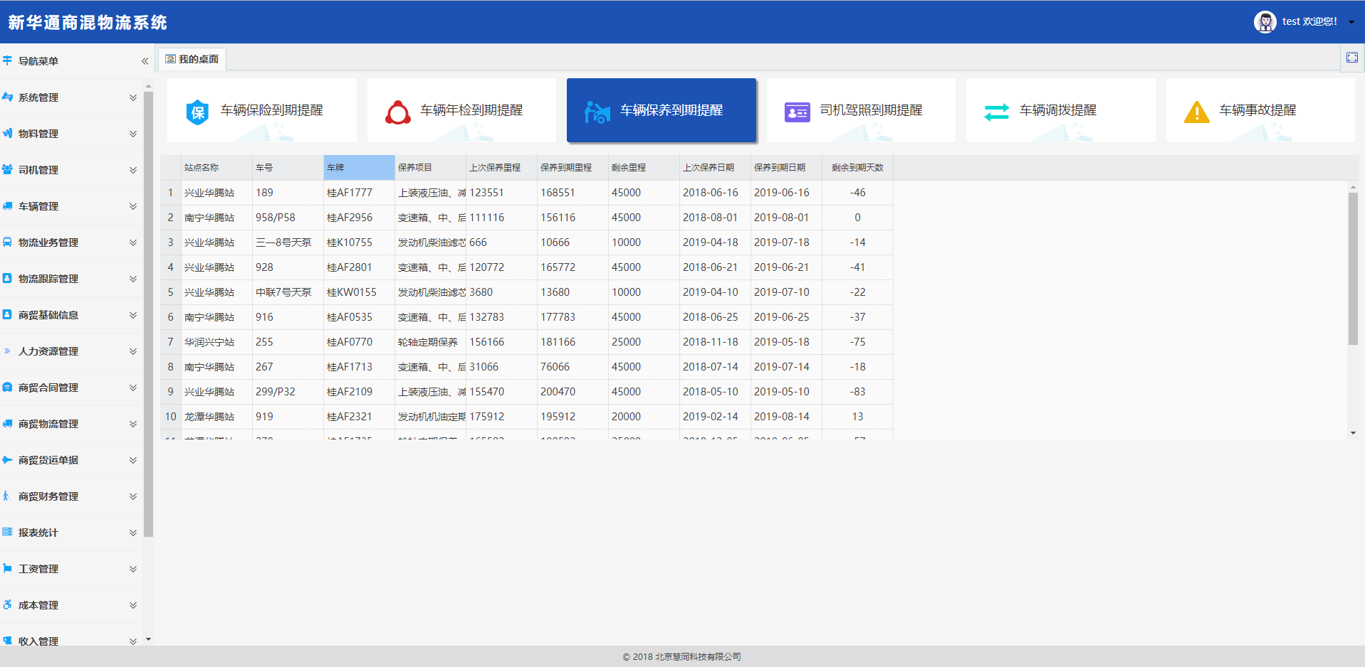Click the teal vehicle transfer arrows icon

(996, 112)
